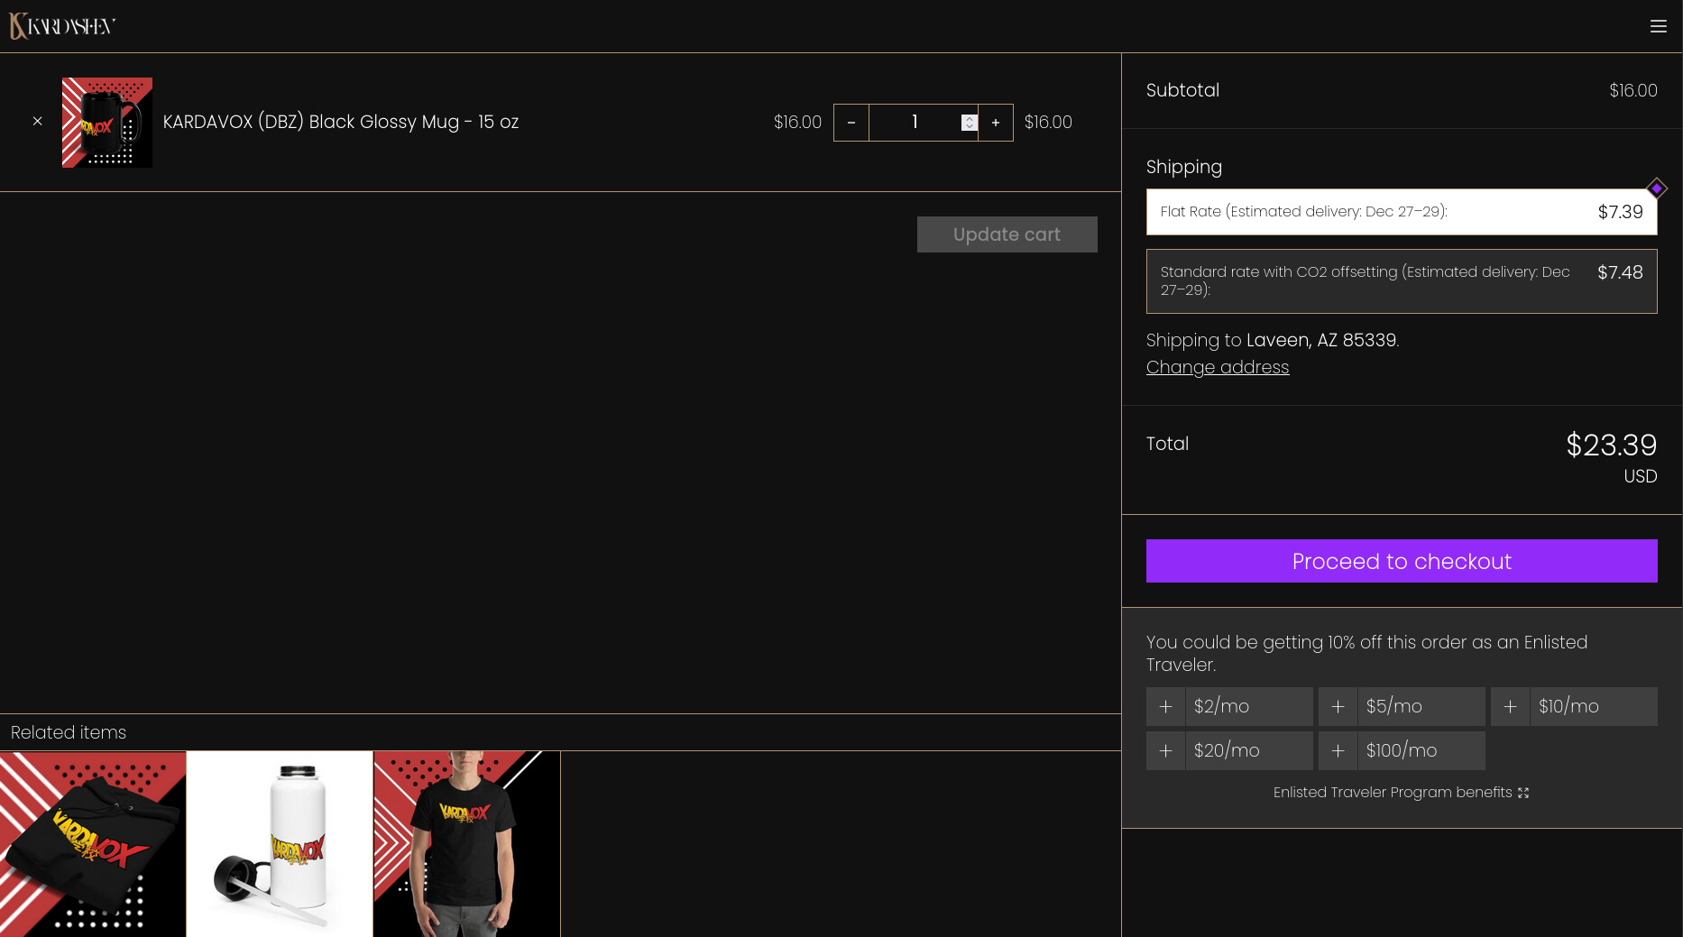This screenshot has width=1683, height=937.
Task: Select the Flat Rate shipping option
Action: [1401, 212]
